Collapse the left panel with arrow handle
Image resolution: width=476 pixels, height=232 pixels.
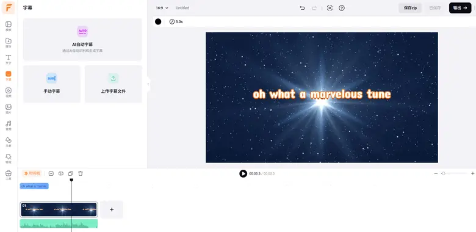coord(148,84)
